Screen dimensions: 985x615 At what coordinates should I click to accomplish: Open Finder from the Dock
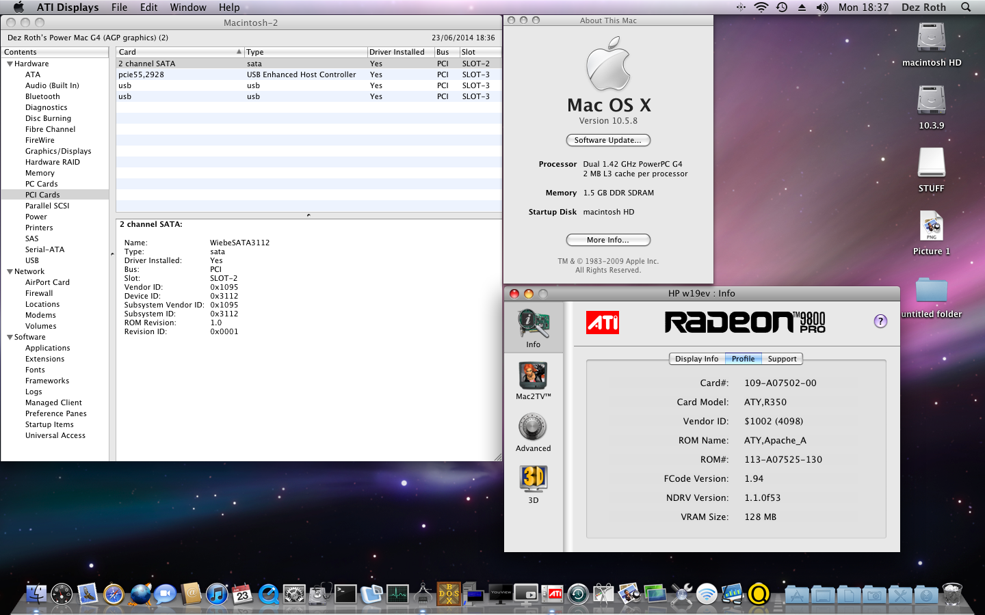click(x=36, y=594)
